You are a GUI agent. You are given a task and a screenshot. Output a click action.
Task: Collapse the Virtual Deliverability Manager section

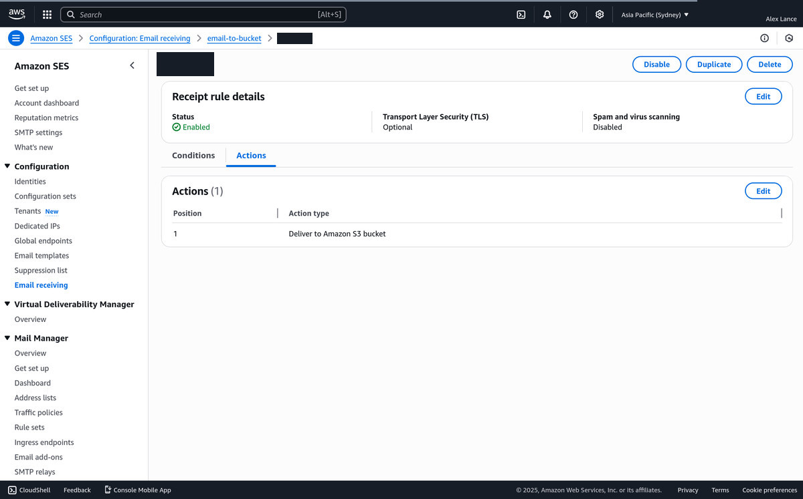pos(7,304)
